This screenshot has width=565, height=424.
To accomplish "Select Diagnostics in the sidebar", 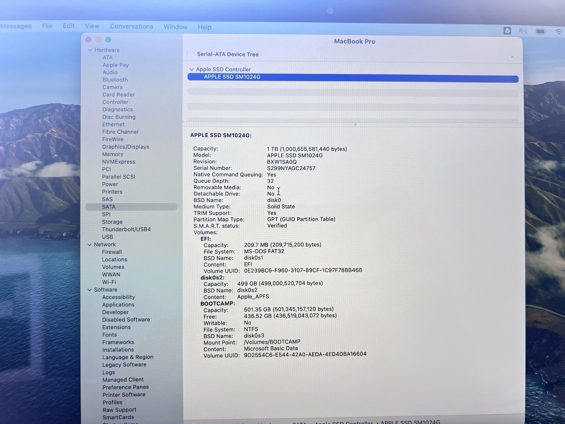I will (x=118, y=110).
